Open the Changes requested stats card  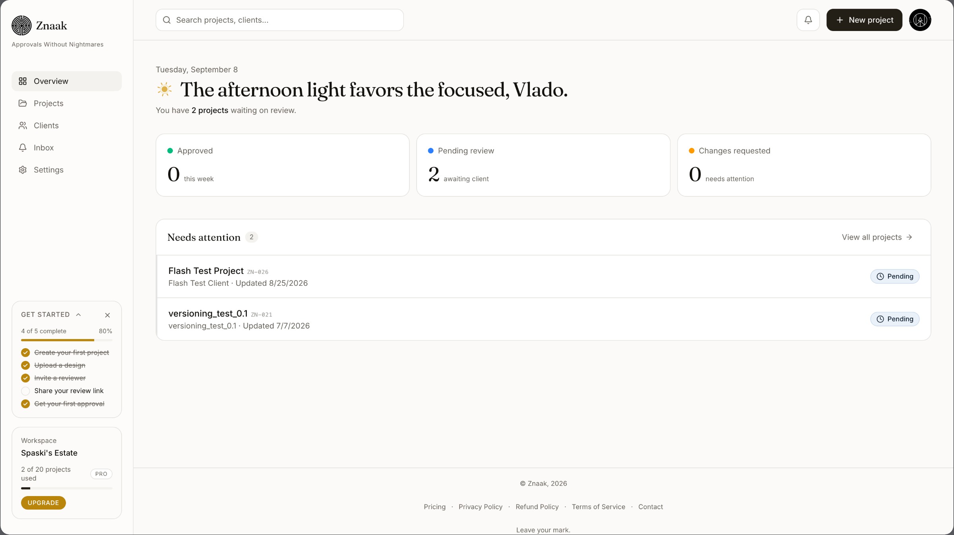click(804, 165)
